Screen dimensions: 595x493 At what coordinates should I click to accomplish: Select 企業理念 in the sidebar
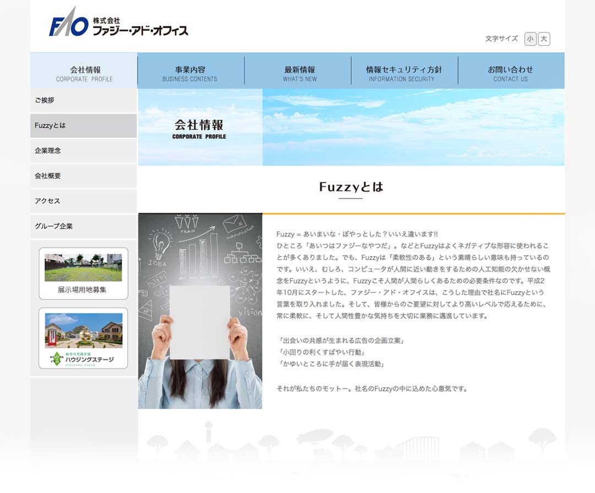click(84, 151)
